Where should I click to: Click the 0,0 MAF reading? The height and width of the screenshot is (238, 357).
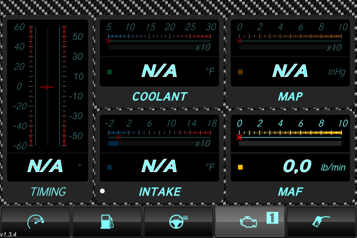pyautogui.click(x=297, y=166)
